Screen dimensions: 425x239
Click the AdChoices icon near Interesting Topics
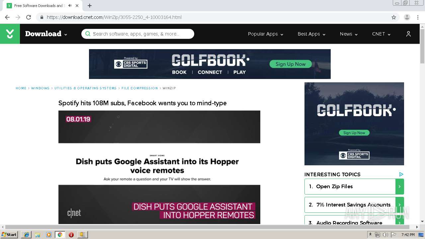point(401,174)
